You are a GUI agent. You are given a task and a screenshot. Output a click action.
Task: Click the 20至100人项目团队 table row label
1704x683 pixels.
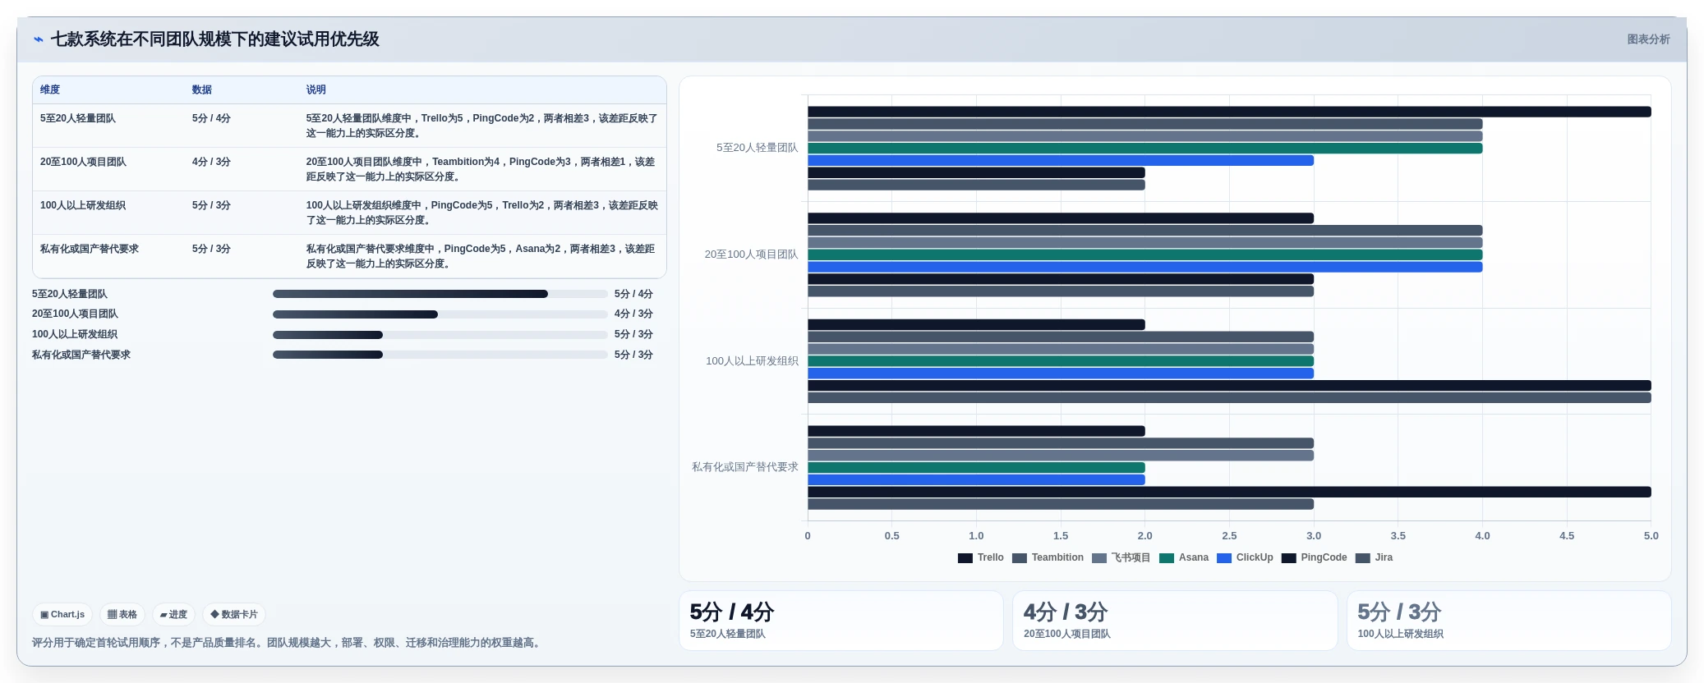pos(83,162)
